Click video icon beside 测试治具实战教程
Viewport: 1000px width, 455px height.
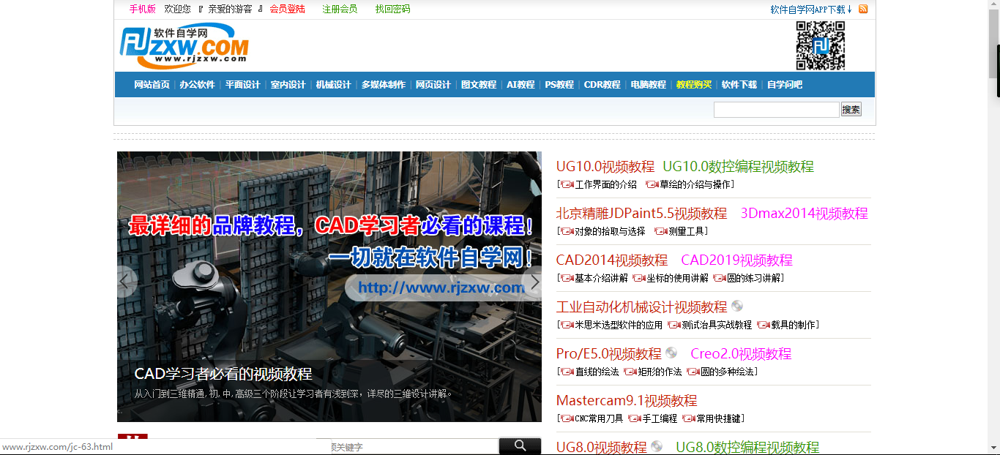673,325
